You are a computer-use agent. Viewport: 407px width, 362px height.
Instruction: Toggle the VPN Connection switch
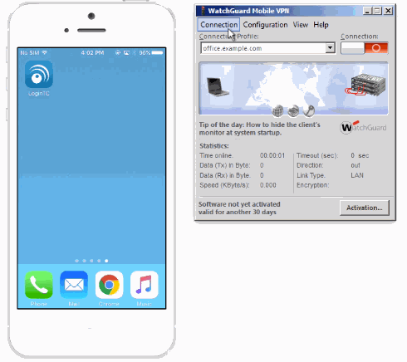[365, 48]
